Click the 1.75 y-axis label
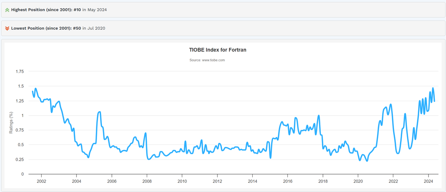The width and height of the screenshot is (446, 192). pyautogui.click(x=19, y=71)
